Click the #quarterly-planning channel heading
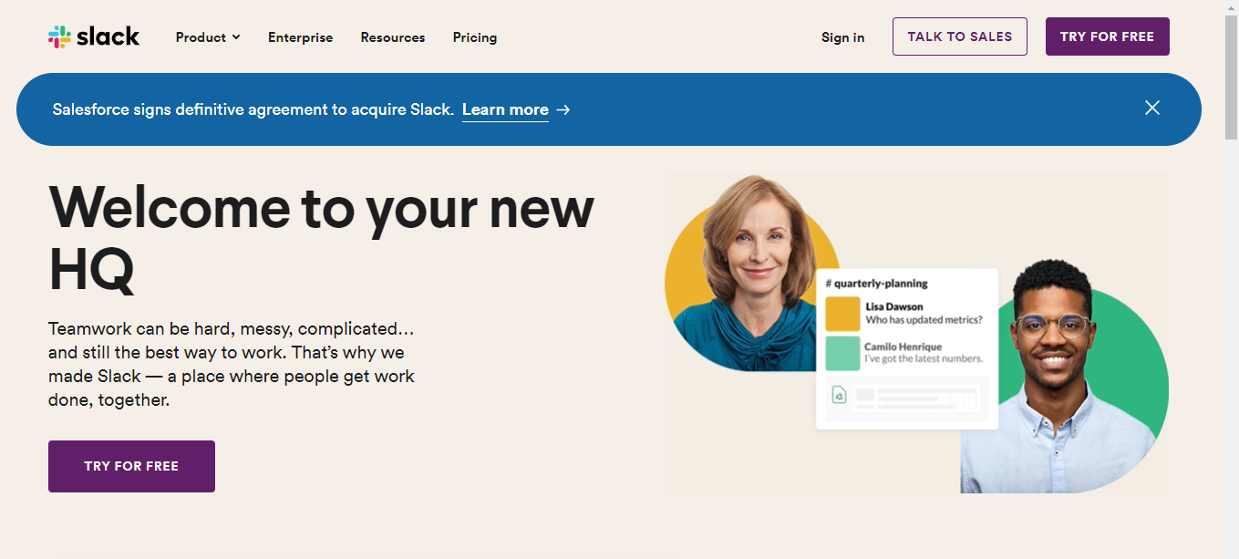1239x559 pixels. click(876, 284)
